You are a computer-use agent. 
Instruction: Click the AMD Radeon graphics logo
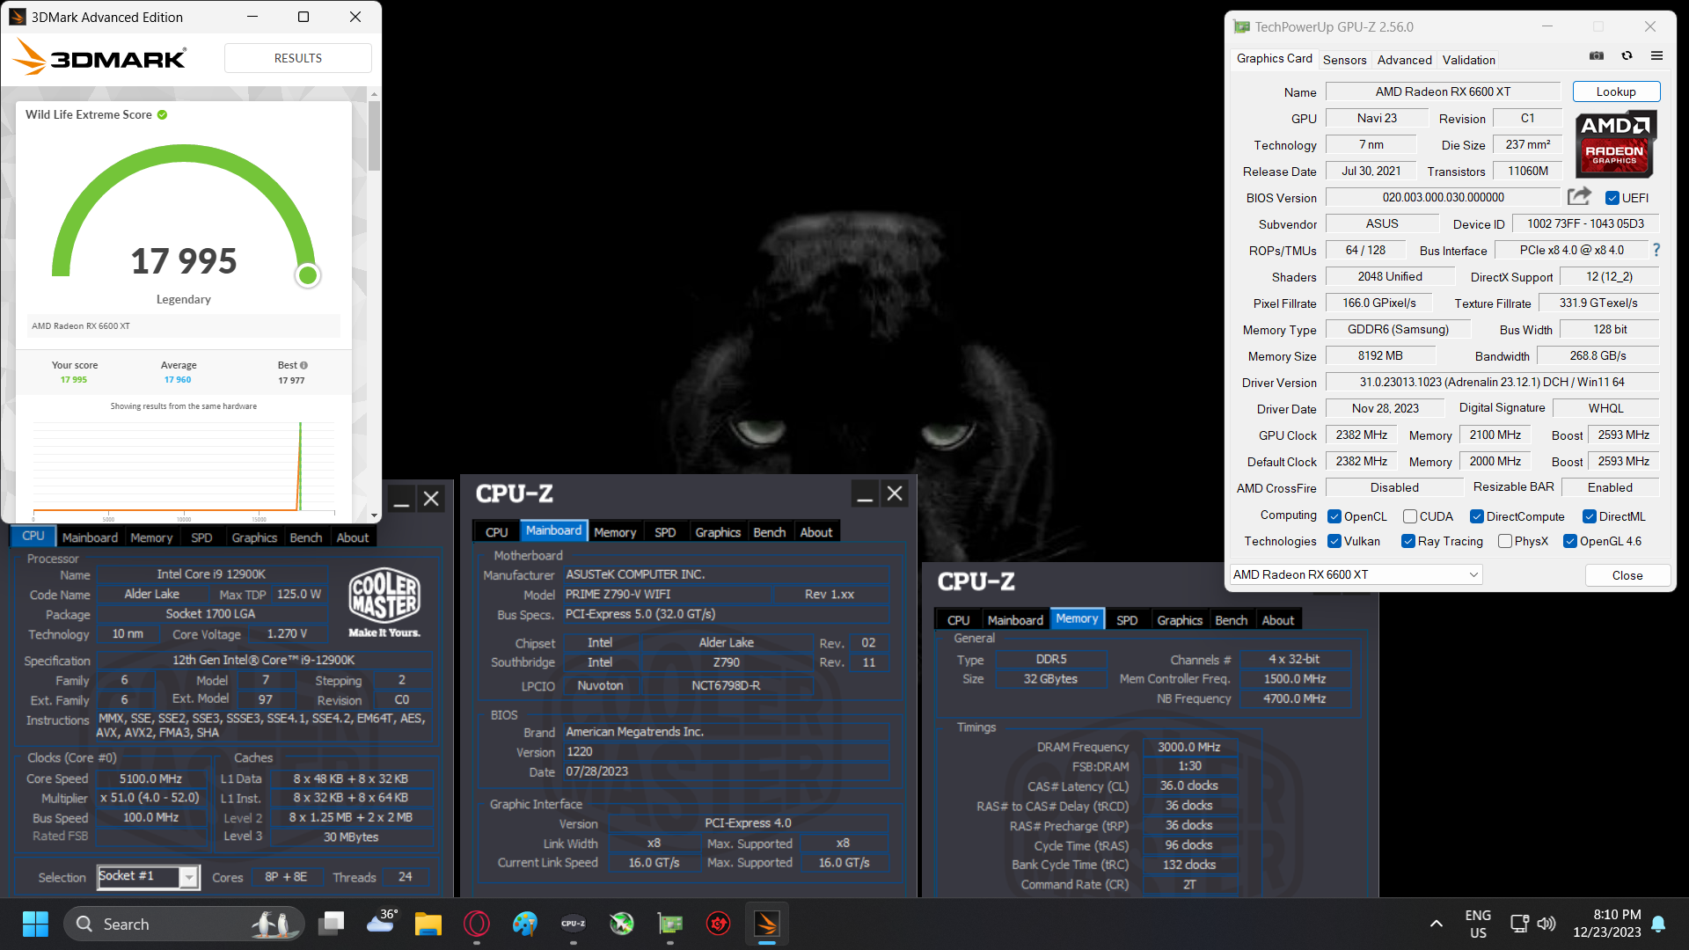pos(1615,144)
